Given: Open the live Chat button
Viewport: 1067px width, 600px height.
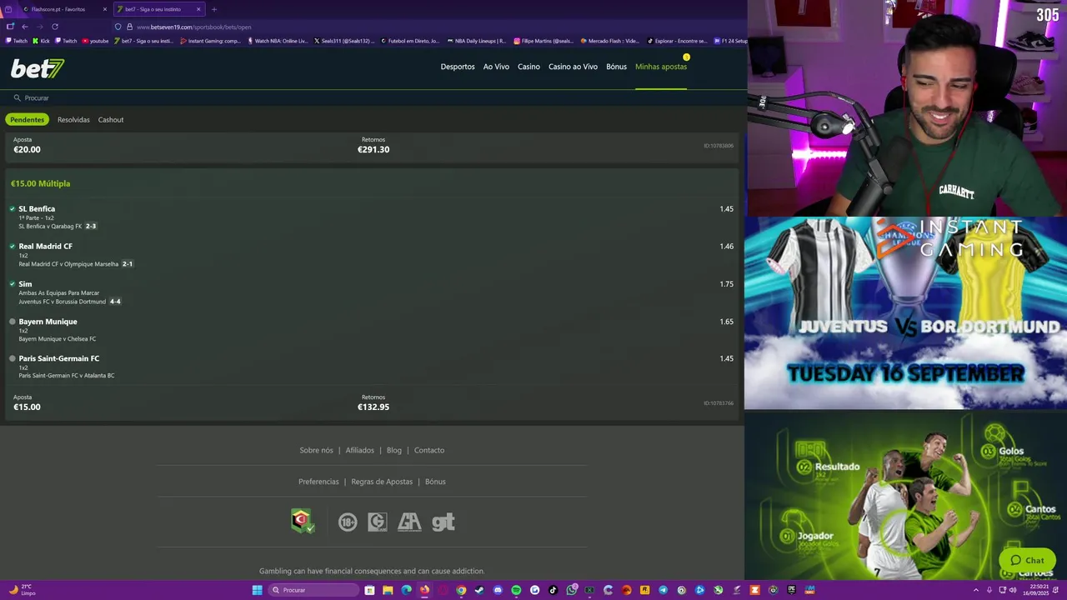Looking at the screenshot, I should tap(1028, 561).
